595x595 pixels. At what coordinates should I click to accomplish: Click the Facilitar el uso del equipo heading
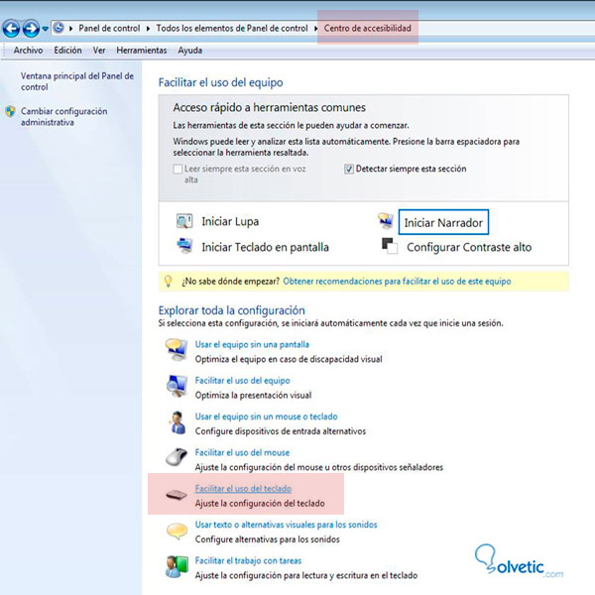pos(220,82)
